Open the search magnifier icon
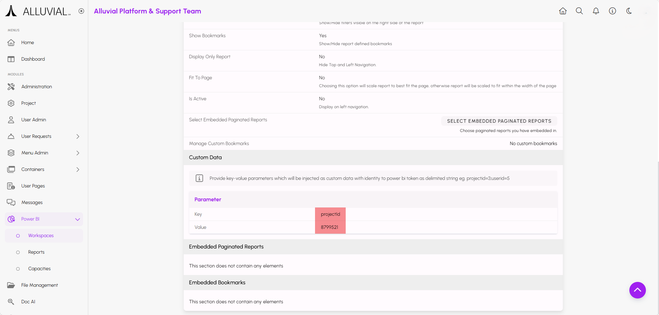659x315 pixels. (x=579, y=11)
